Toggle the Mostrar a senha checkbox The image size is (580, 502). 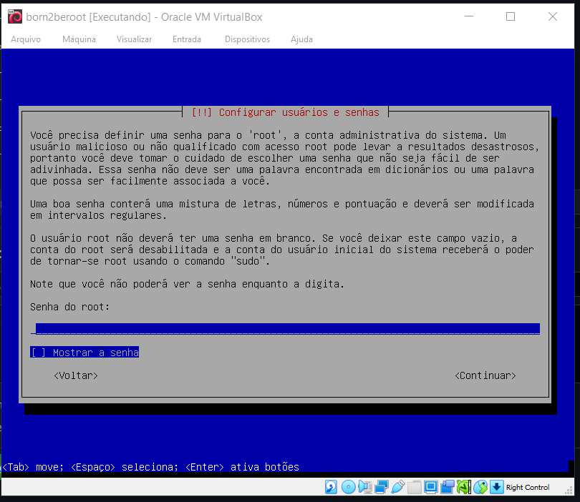pos(84,353)
